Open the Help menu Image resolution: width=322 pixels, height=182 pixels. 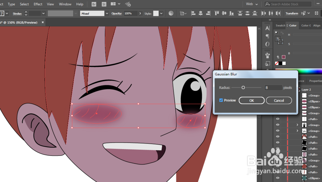(80, 4)
